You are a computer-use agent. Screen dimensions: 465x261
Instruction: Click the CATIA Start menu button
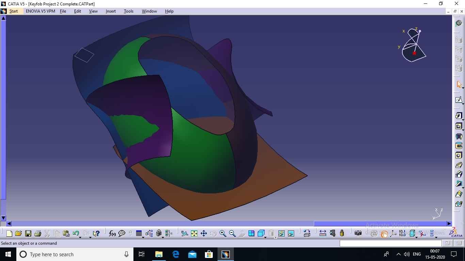pos(14,11)
